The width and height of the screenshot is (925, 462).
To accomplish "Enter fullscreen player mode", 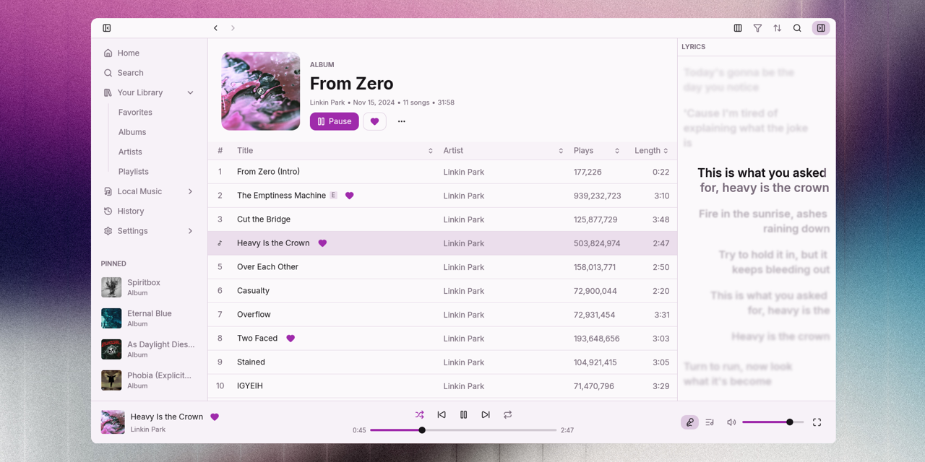I will pos(817,422).
